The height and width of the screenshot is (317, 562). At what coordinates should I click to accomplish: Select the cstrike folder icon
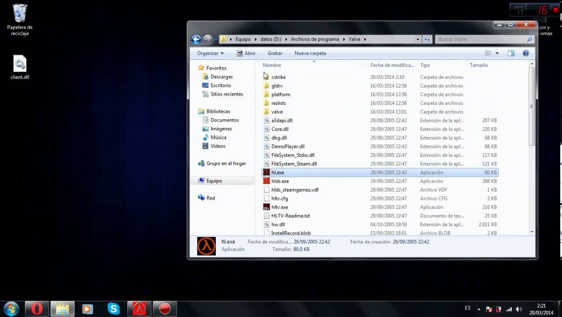click(x=266, y=77)
